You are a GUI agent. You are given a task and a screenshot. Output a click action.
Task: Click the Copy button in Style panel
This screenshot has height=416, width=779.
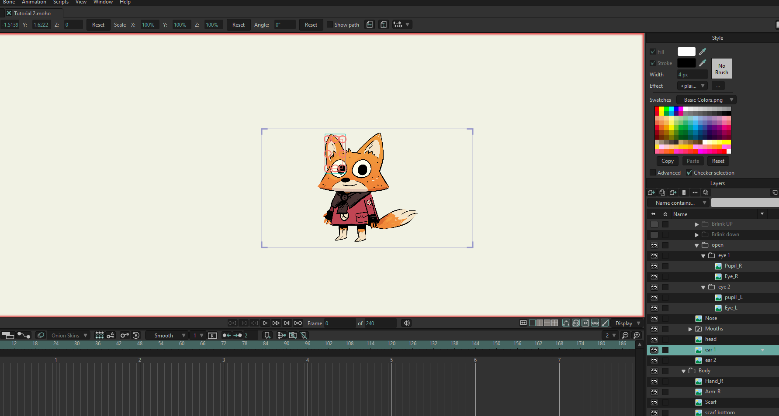click(667, 161)
